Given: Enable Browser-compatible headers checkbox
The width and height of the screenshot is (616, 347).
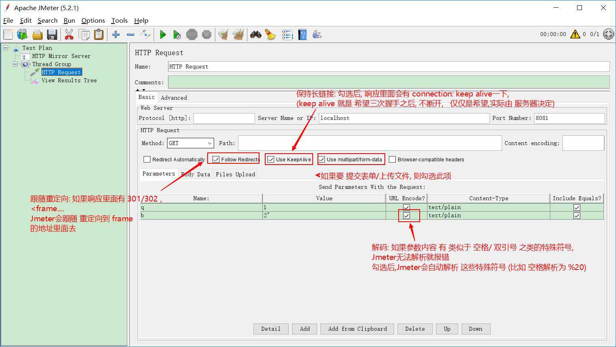Looking at the screenshot, I should (x=392, y=159).
